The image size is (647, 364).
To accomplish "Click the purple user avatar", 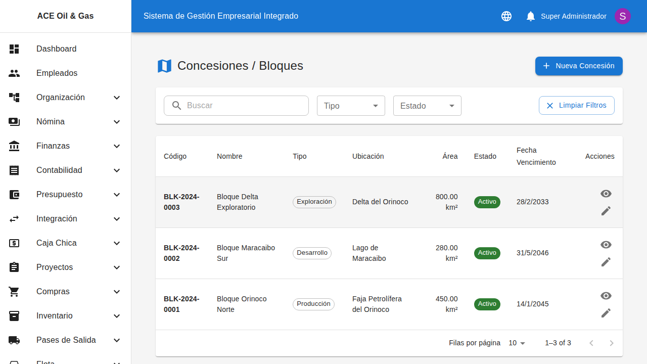I will click(622, 16).
